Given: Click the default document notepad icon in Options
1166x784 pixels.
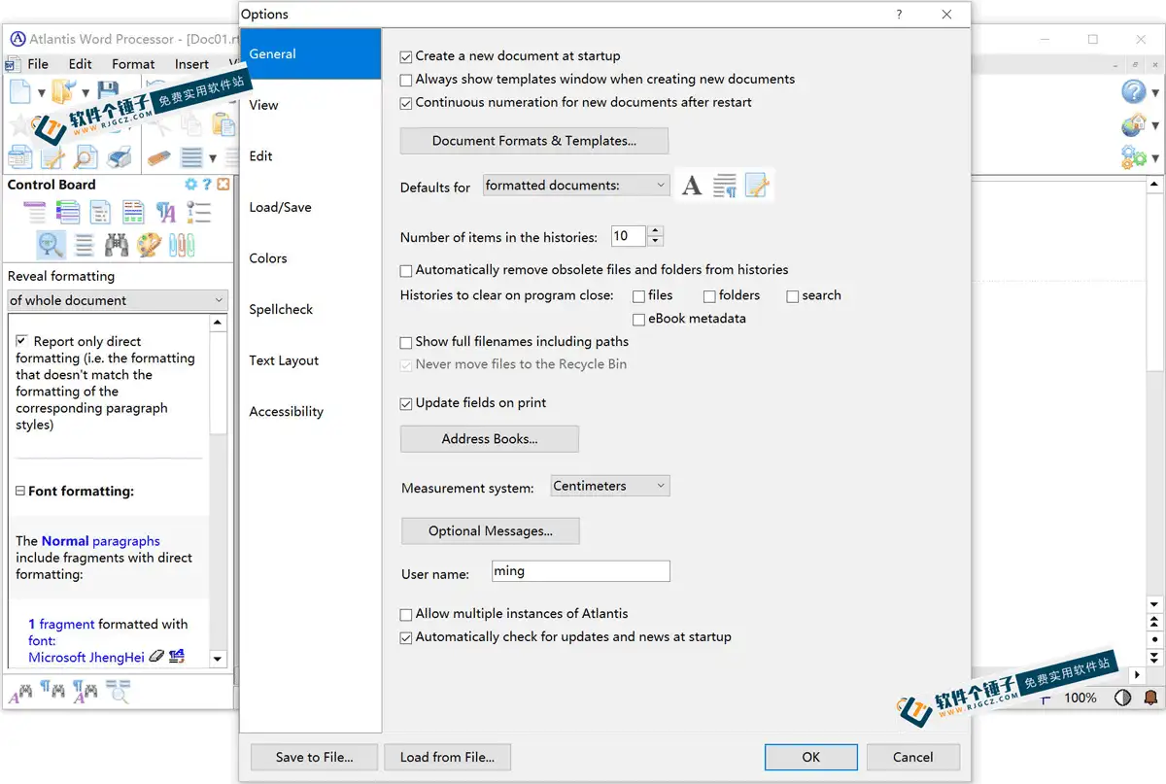Looking at the screenshot, I should pos(757,186).
